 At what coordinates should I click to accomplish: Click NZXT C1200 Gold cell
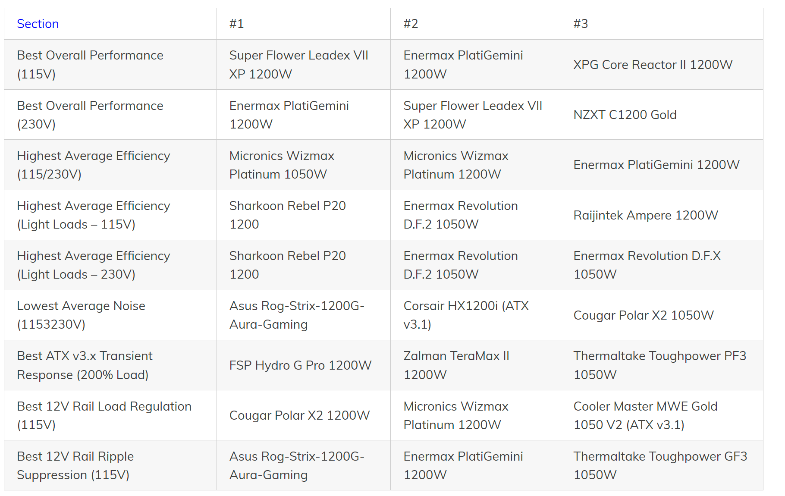click(625, 115)
